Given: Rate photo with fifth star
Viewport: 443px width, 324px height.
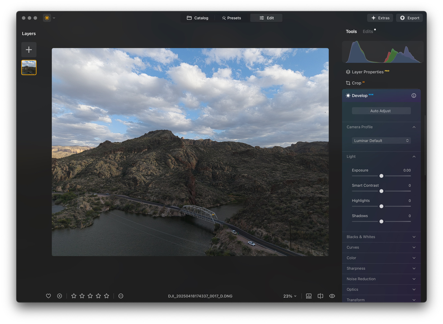Looking at the screenshot, I should [106, 296].
